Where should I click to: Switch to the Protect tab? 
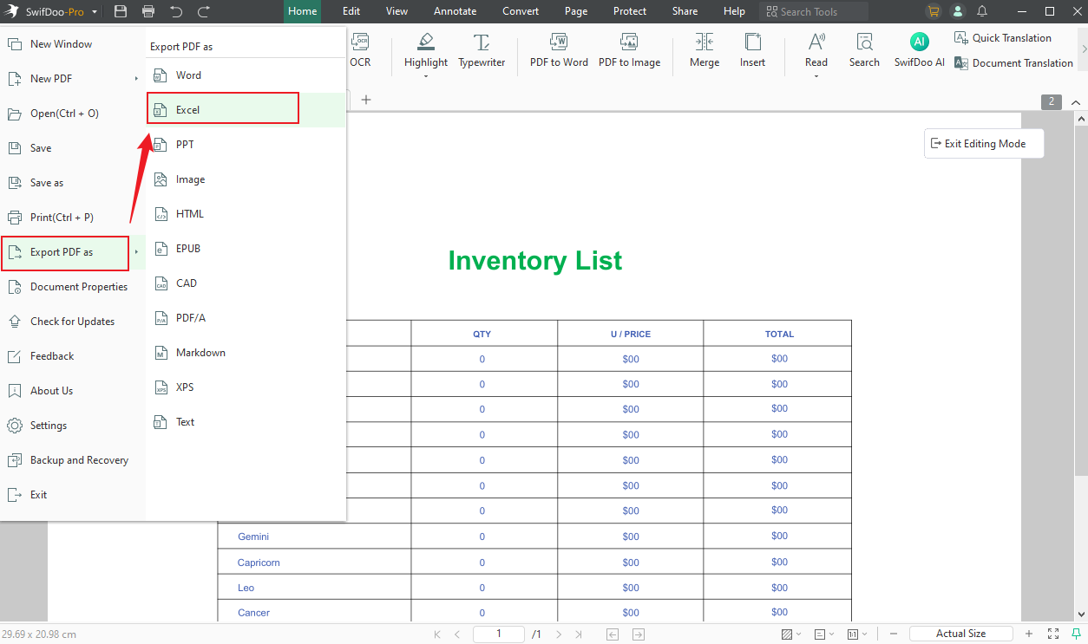630,11
